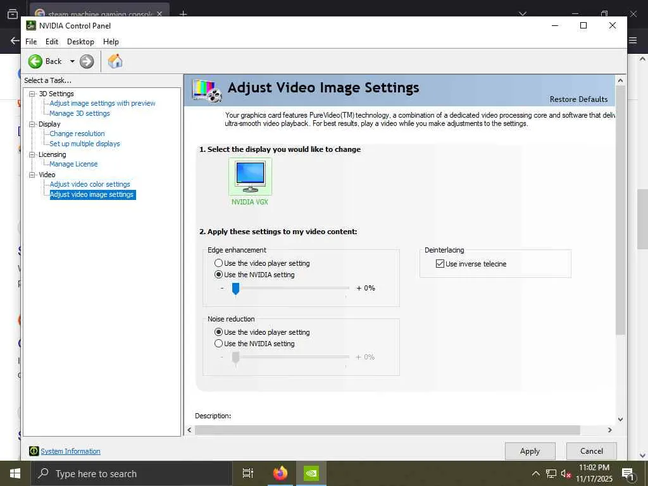The width and height of the screenshot is (648, 486).
Task: Open Task View on the taskbar
Action: point(247,473)
